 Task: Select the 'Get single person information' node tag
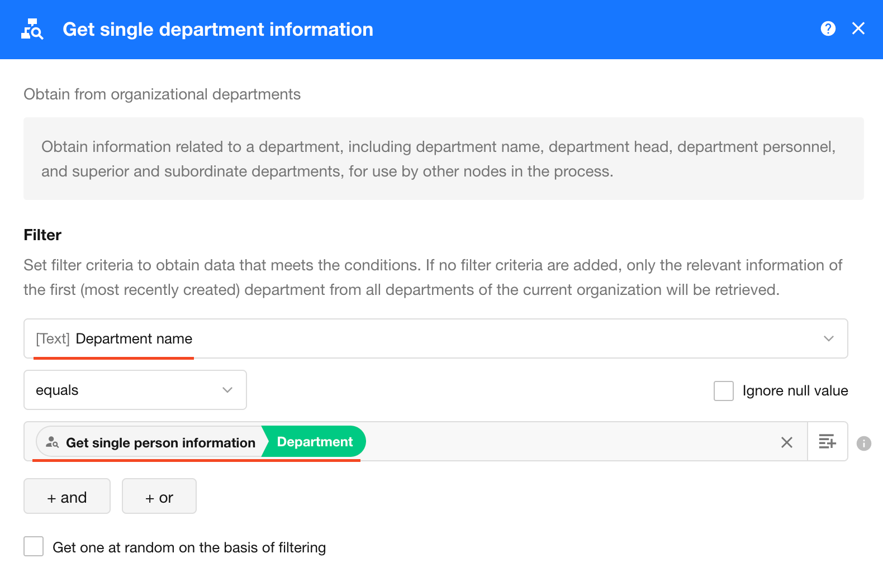click(160, 442)
